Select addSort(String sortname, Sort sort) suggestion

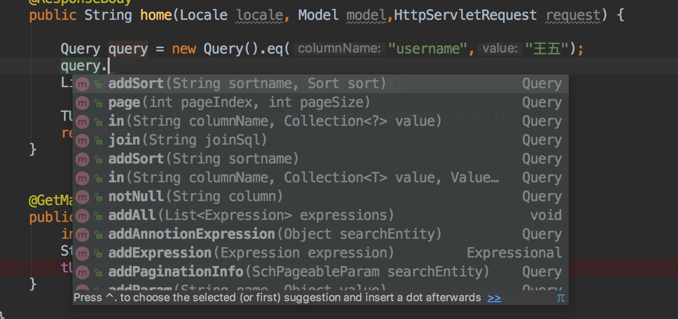(247, 84)
